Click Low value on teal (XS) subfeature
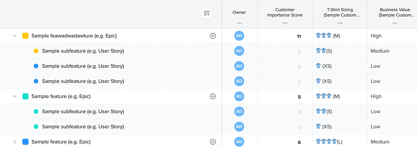 375,127
